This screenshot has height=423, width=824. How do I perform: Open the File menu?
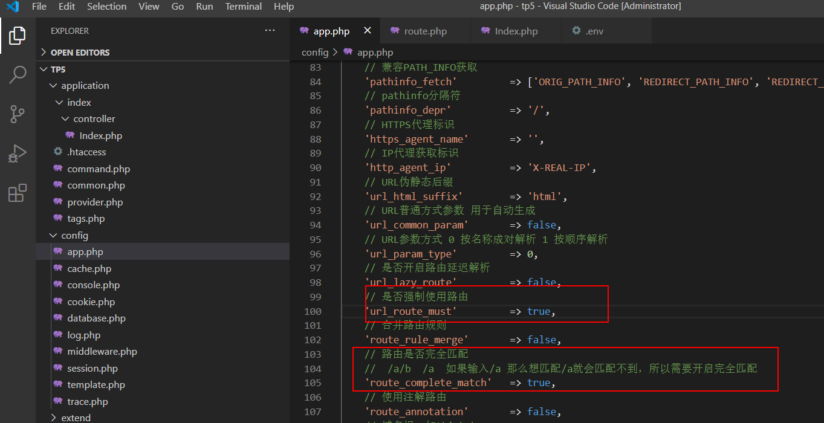39,7
